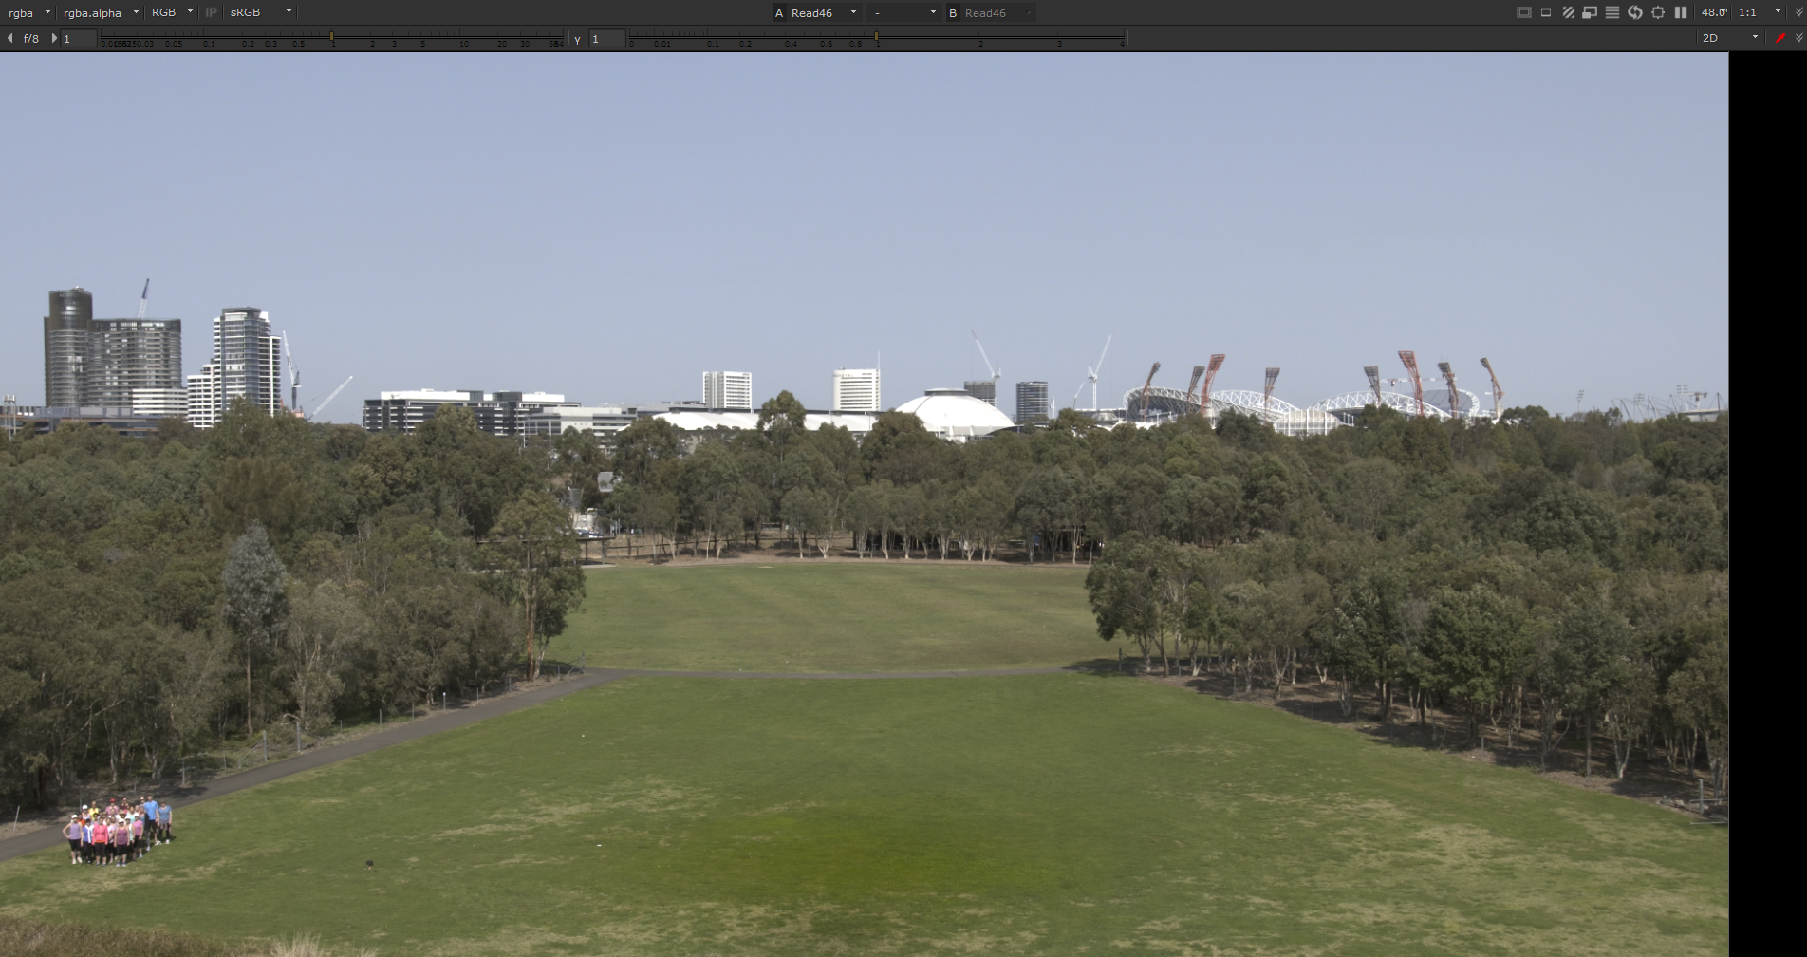1807x957 pixels.
Task: Click the group of people in viewer
Action: 119,832
